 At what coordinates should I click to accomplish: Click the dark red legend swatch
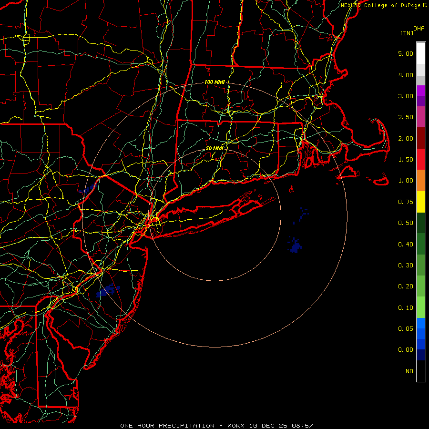click(x=421, y=138)
